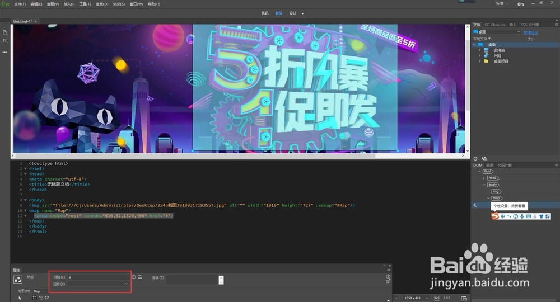Click the 管理站点 link
The height and width of the screenshot is (302, 560).
[530, 32]
